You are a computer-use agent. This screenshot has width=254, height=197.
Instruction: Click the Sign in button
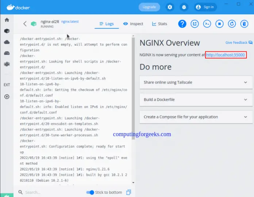click(205, 7)
